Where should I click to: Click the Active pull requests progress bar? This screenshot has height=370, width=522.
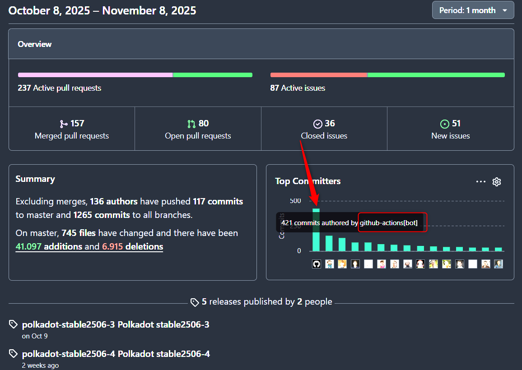click(x=135, y=75)
